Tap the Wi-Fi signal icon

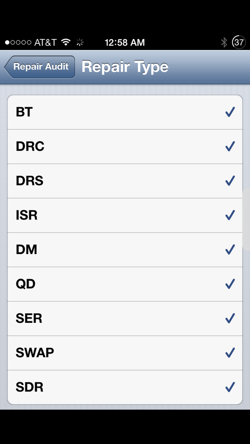click(66, 43)
